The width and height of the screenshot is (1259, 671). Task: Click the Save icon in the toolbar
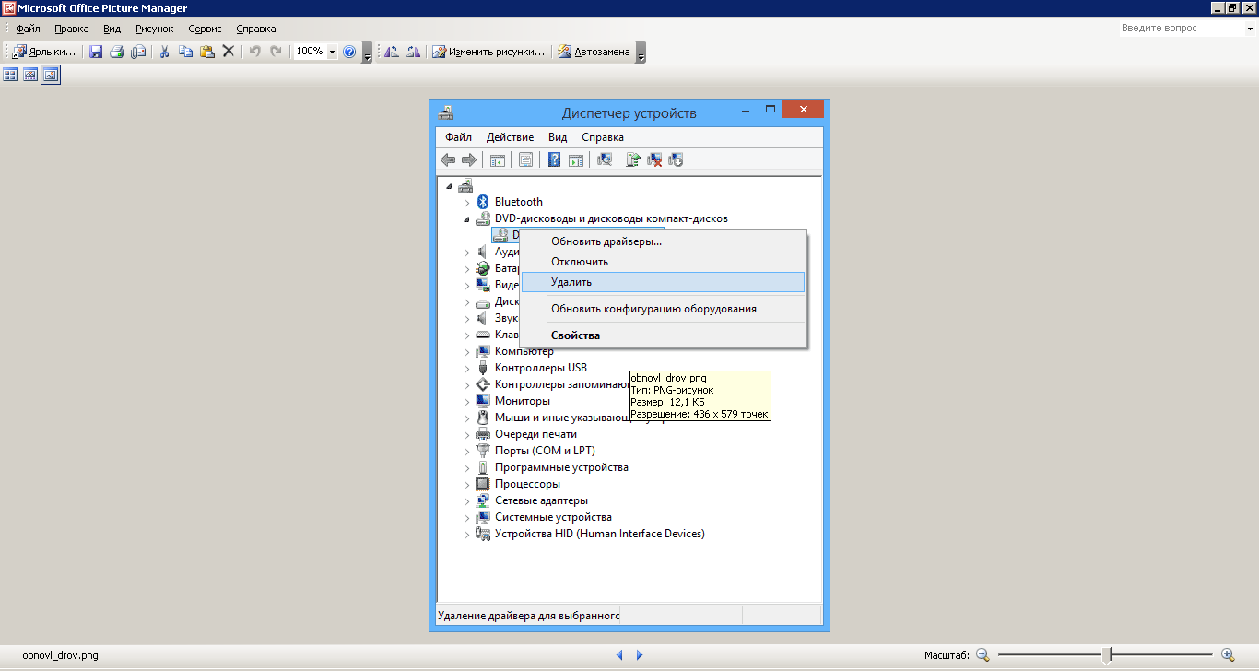[96, 52]
